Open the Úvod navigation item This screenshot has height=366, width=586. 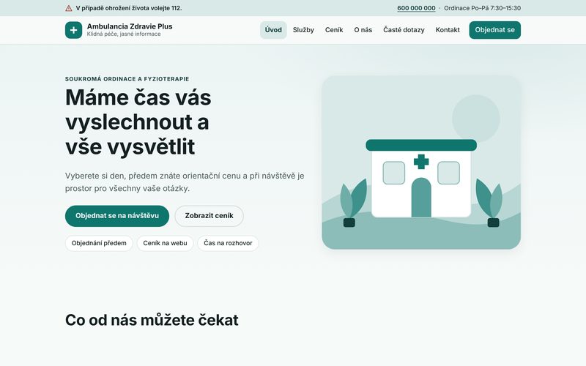pos(273,30)
